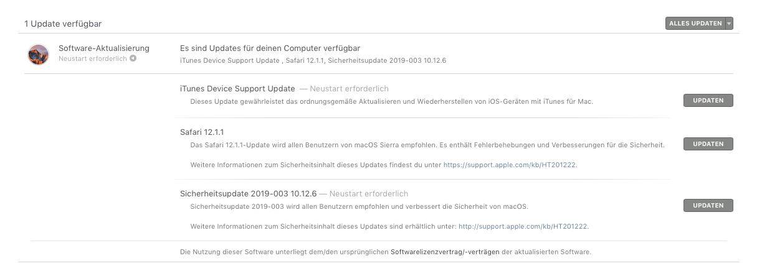The height and width of the screenshot is (266, 762).
Task: Click the iTunes Device Support Update title
Action: (x=237, y=89)
